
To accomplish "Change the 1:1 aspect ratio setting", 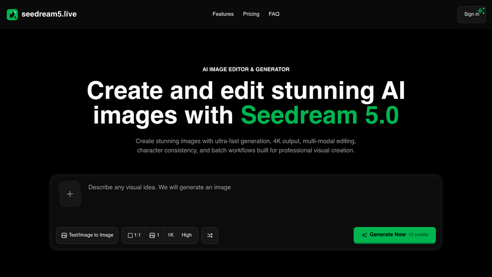I will tap(134, 235).
